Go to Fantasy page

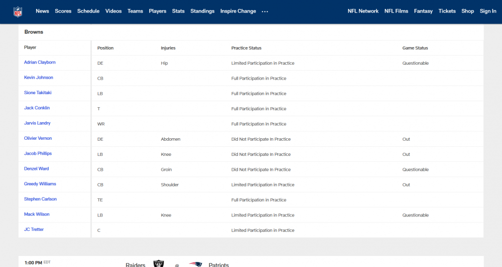[423, 11]
